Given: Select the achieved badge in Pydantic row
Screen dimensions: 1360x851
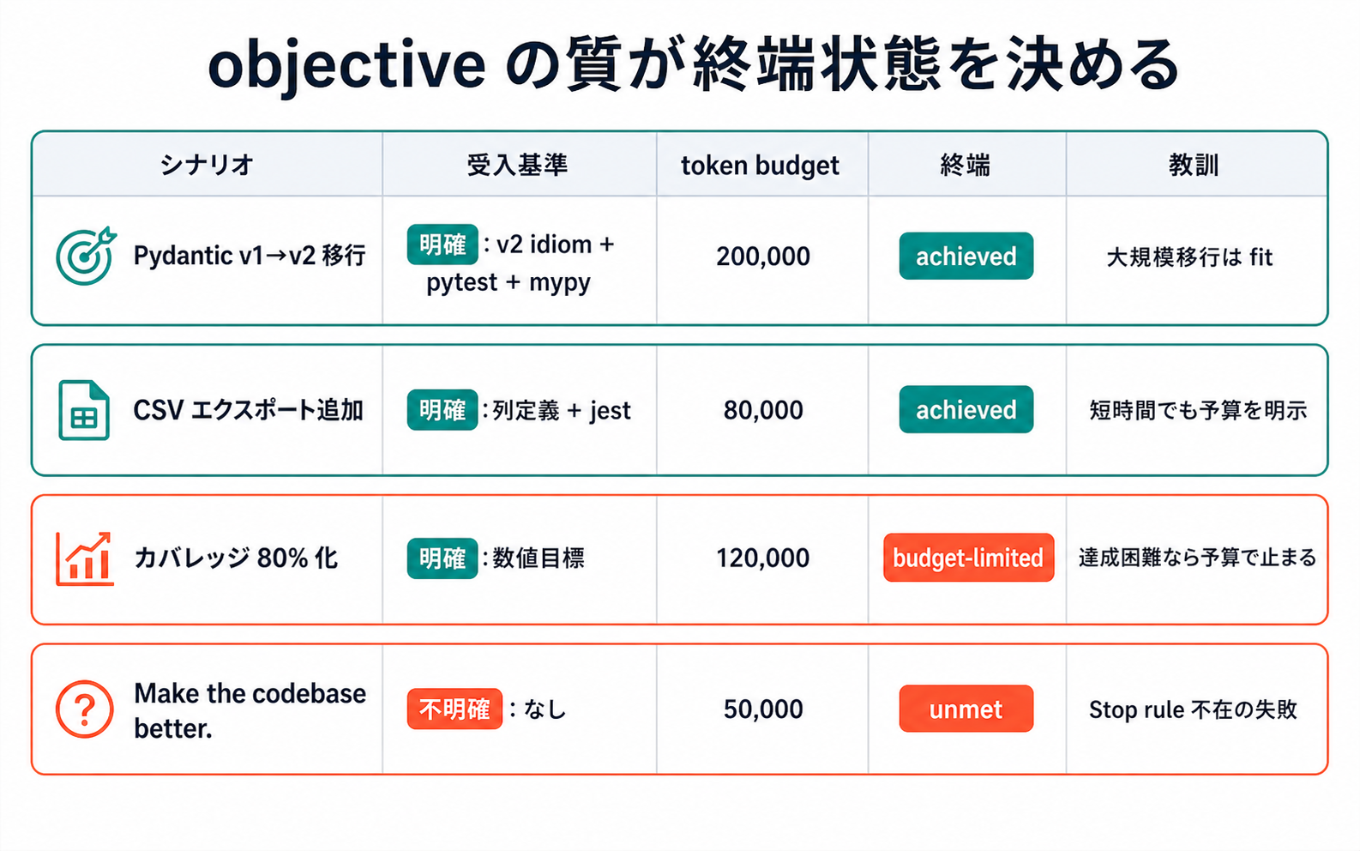Looking at the screenshot, I should point(966,256).
